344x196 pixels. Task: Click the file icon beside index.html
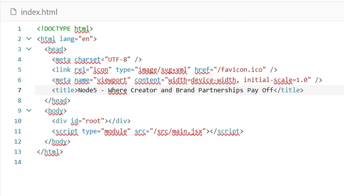[x=13, y=12]
